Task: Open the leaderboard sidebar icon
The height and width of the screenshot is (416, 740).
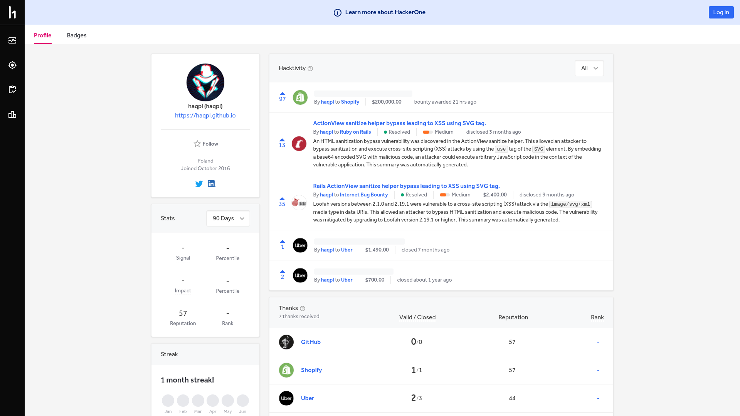Action: coord(12,114)
